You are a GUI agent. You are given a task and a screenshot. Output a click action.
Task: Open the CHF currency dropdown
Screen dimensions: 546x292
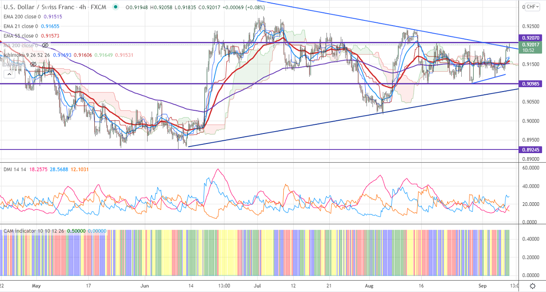coord(532,7)
